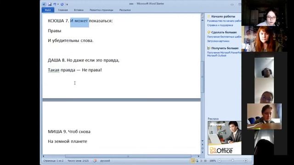294x165 pixels.
Task: Click the Начало работы section icon
Action: [x=209, y=16]
